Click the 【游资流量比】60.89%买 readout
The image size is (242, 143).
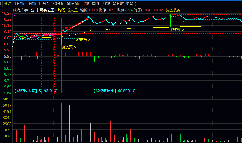(x=114, y=91)
